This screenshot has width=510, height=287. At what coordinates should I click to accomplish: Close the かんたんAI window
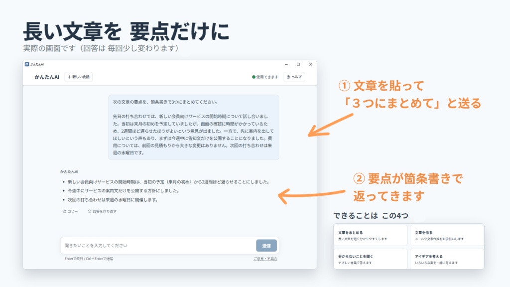click(311, 64)
